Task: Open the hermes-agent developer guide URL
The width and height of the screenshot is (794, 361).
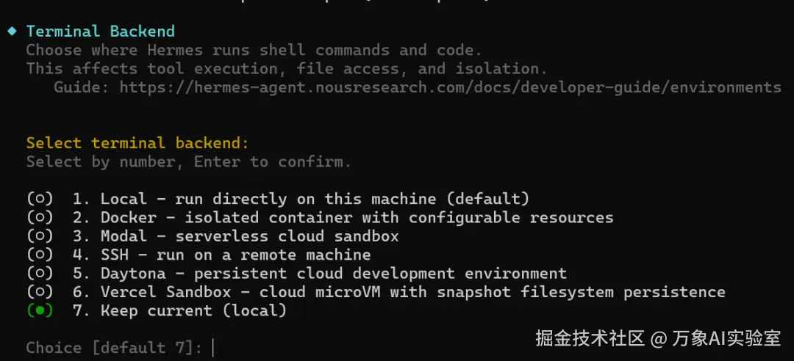Action: coord(450,87)
